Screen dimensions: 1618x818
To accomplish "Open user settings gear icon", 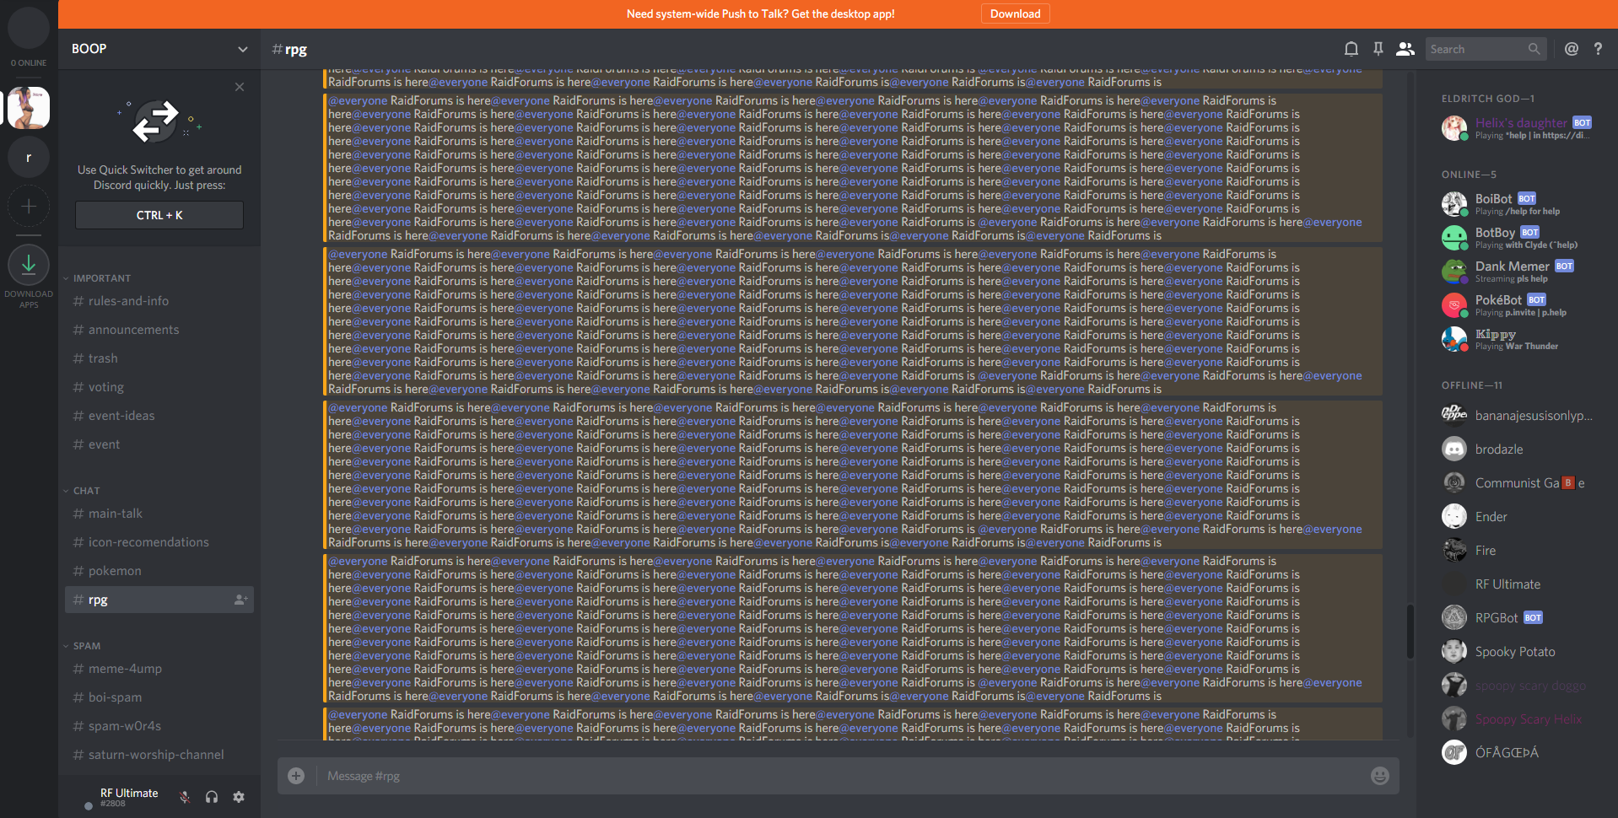I will 239,797.
